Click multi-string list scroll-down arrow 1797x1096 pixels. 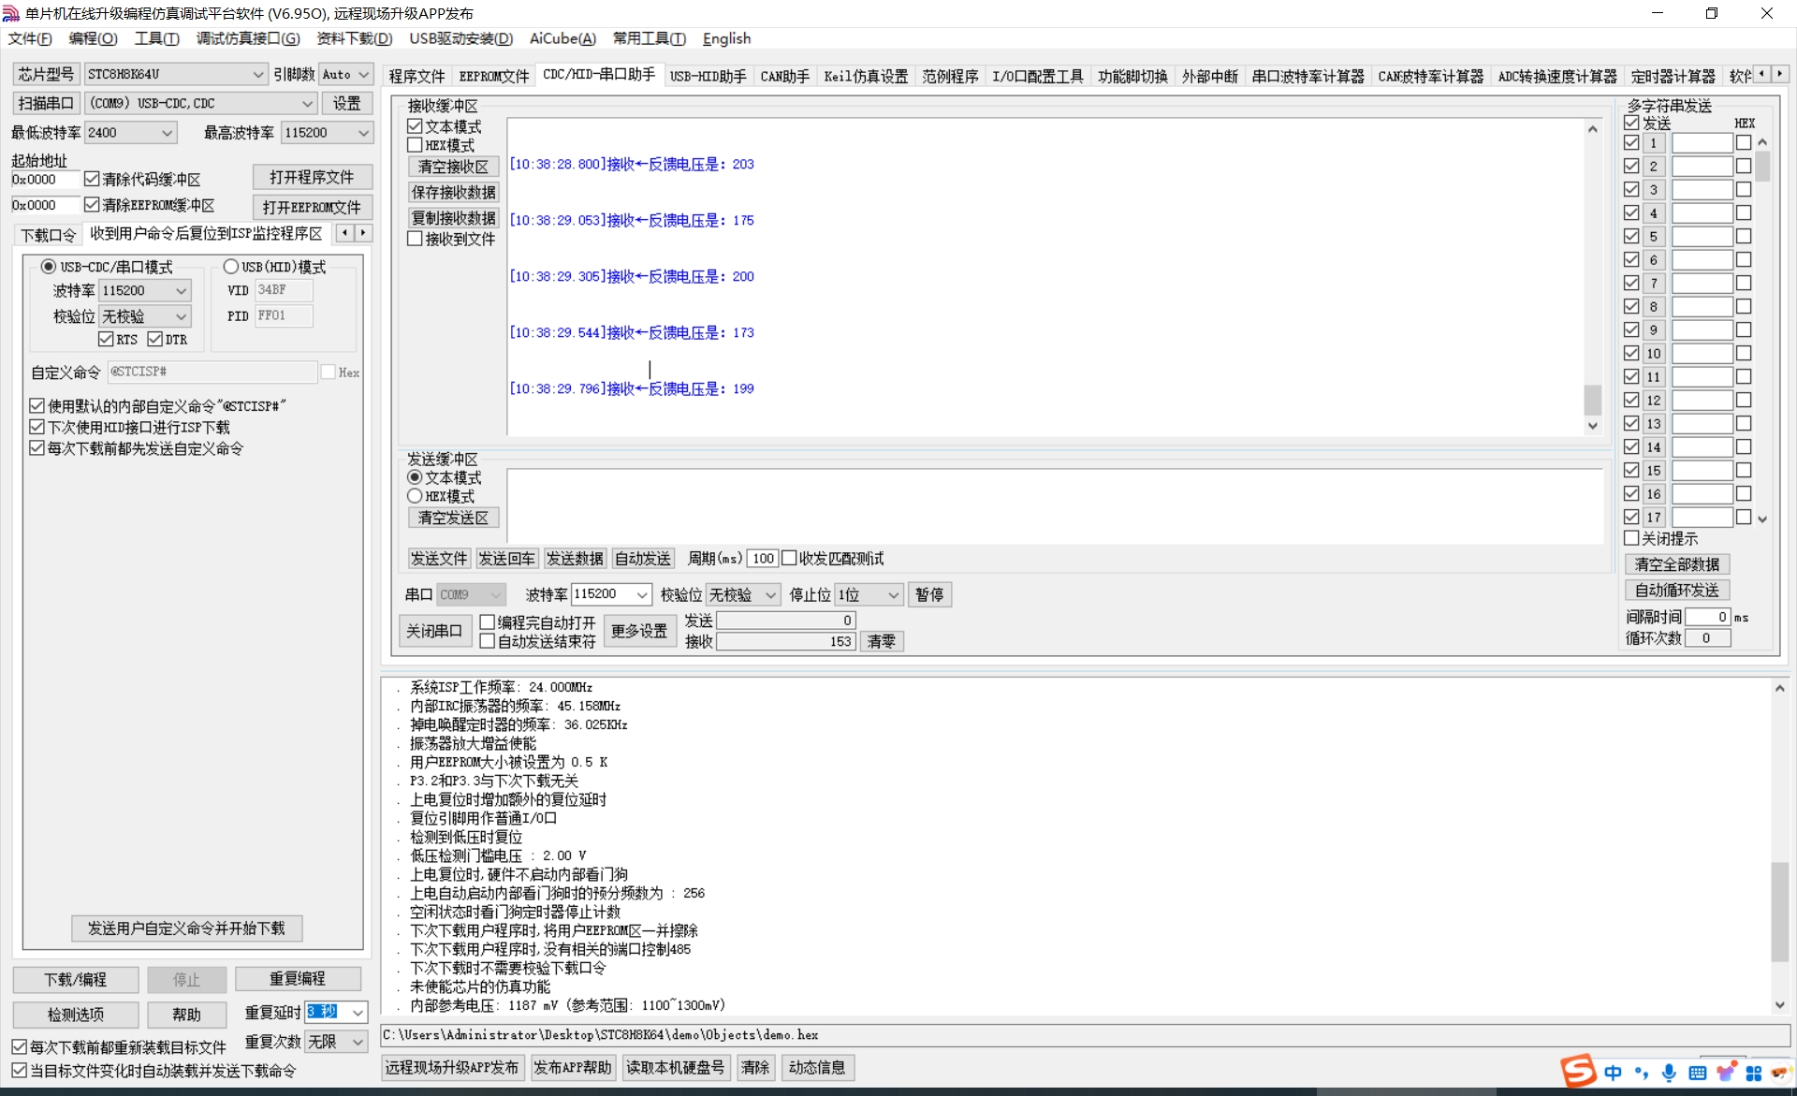(x=1762, y=519)
